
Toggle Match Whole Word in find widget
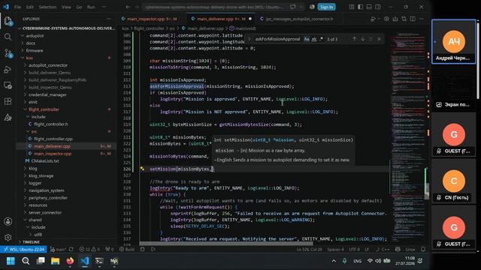point(314,39)
